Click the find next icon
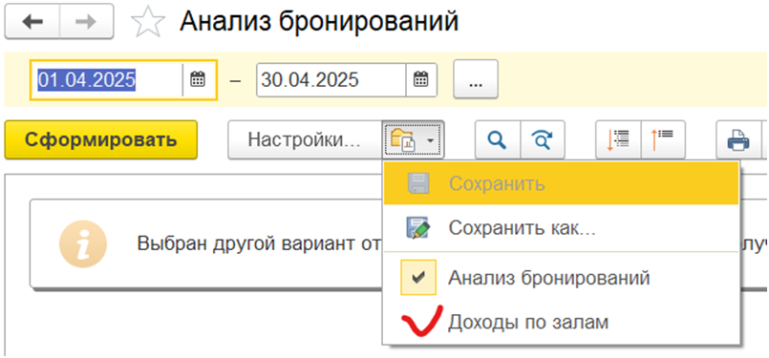Screen dimensions: 769x358 point(543,139)
